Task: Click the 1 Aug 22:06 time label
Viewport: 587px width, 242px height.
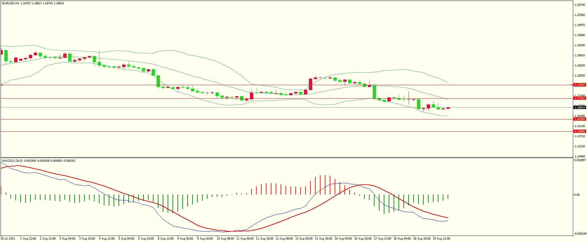Action: point(28,239)
